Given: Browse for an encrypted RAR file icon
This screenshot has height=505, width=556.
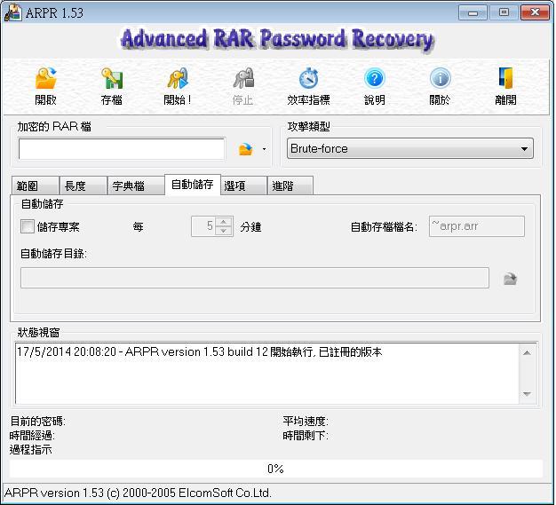Looking at the screenshot, I should (x=246, y=149).
